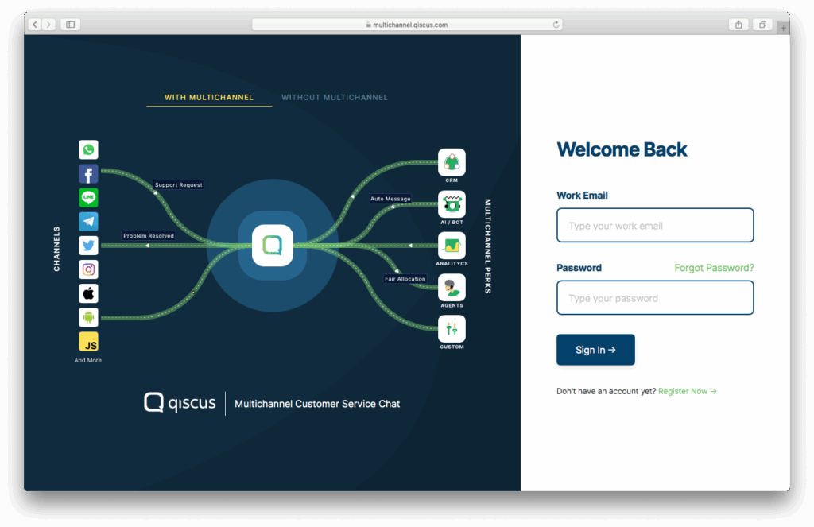The width and height of the screenshot is (814, 527).
Task: Click inside the Work Email field
Action: click(x=654, y=225)
